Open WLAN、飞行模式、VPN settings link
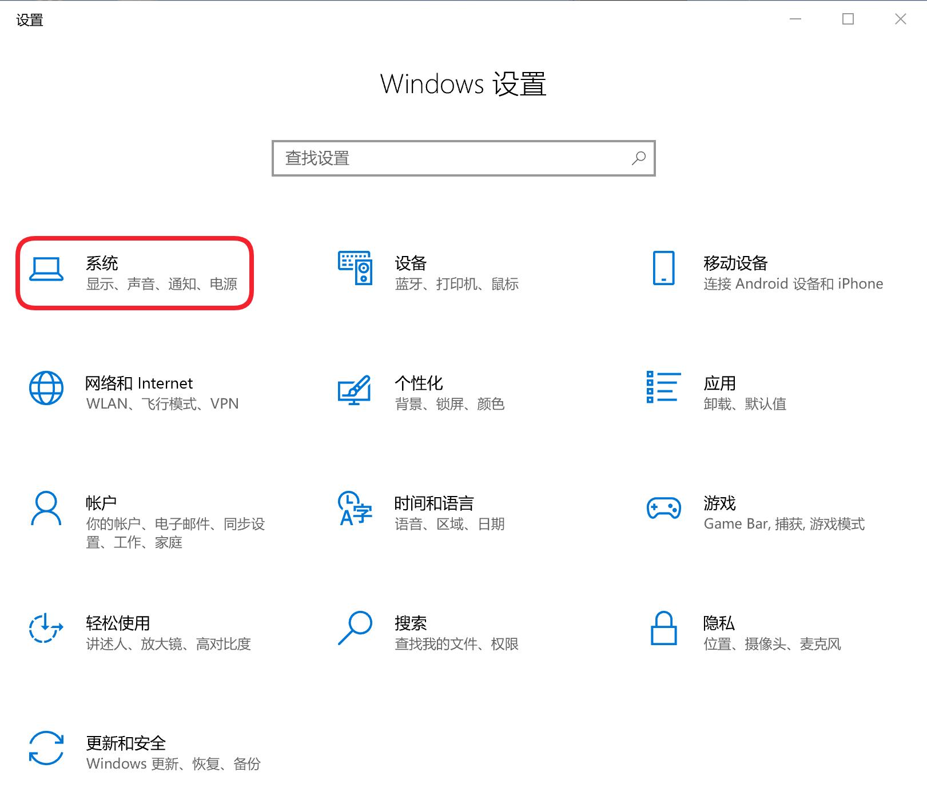The width and height of the screenshot is (927, 800). coord(162,403)
